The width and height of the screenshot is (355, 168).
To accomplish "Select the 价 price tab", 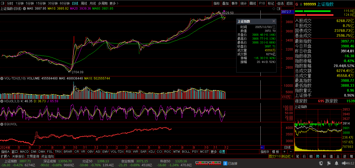I will [x=304, y=156].
